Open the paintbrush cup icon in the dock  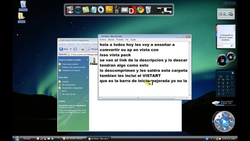tap(117, 10)
